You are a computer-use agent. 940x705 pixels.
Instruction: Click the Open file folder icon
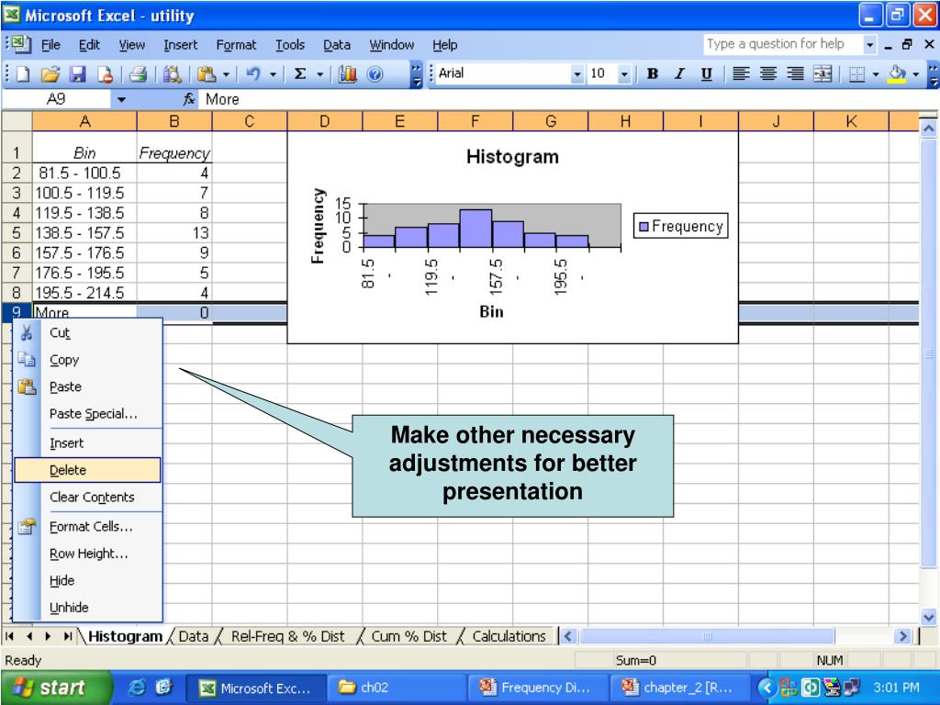(x=50, y=74)
